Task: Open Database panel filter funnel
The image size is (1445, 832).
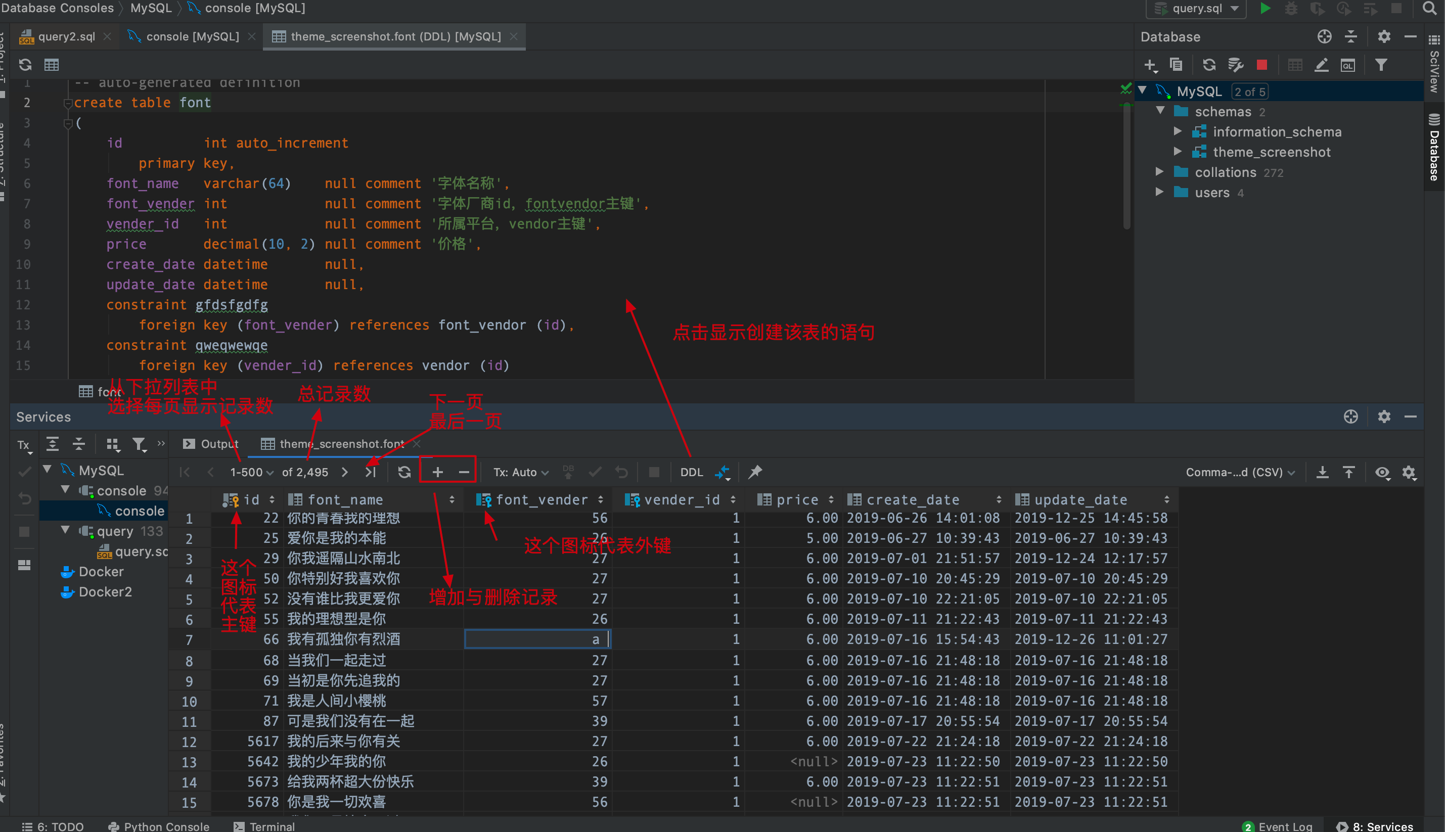Action: click(x=1382, y=65)
